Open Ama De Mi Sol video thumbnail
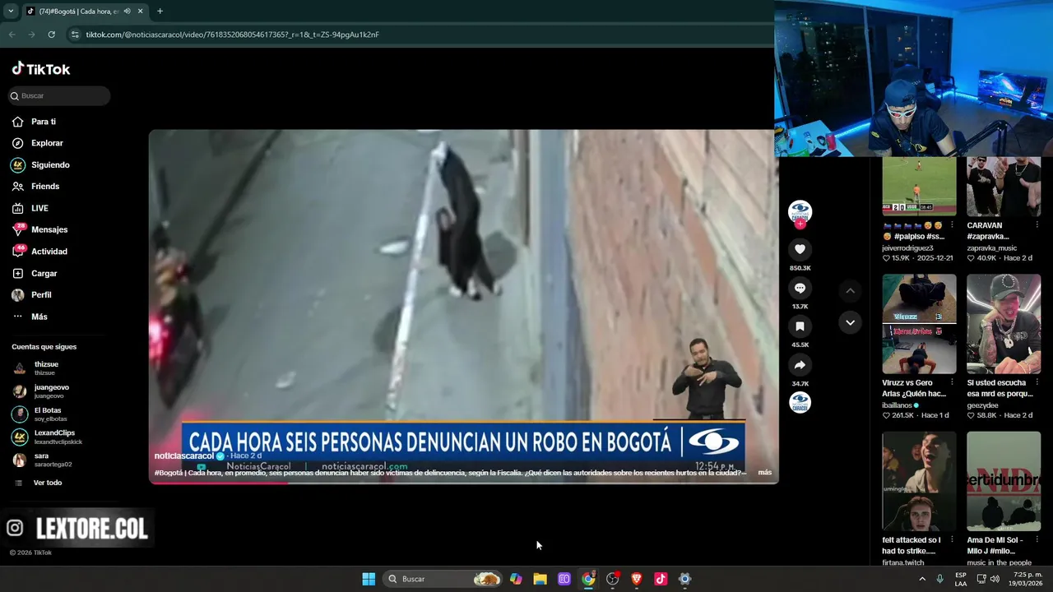Screen dimensions: 1053x592 pyautogui.click(x=1004, y=481)
